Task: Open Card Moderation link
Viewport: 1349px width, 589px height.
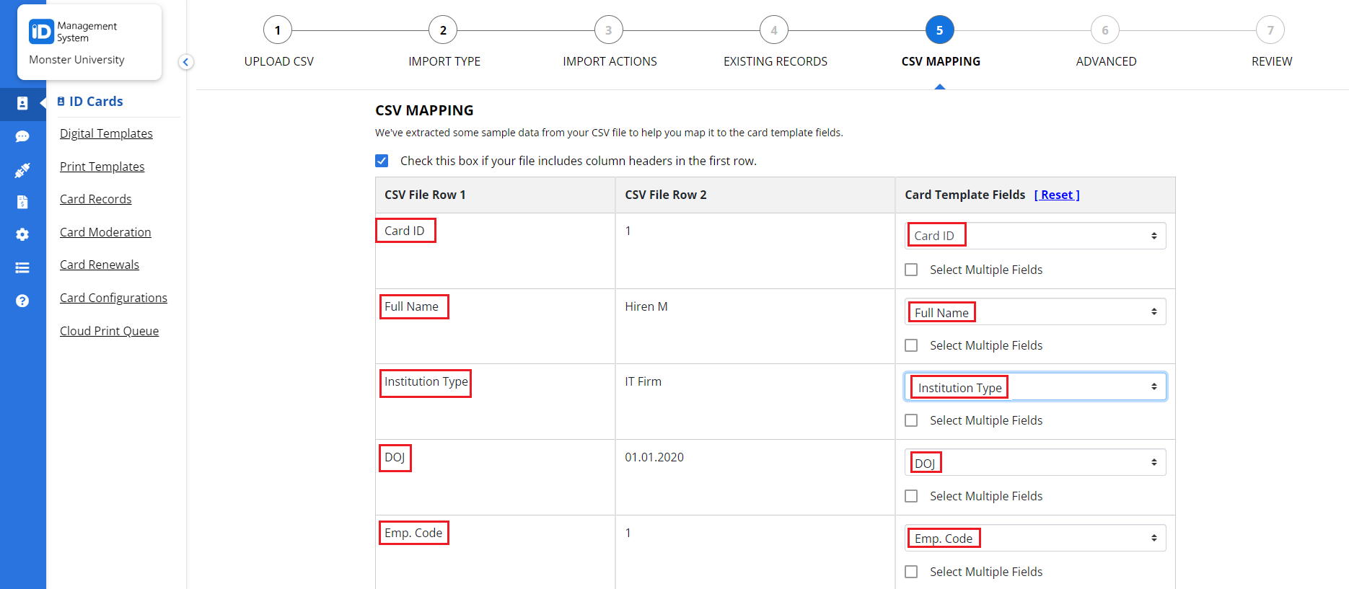Action: 105,232
